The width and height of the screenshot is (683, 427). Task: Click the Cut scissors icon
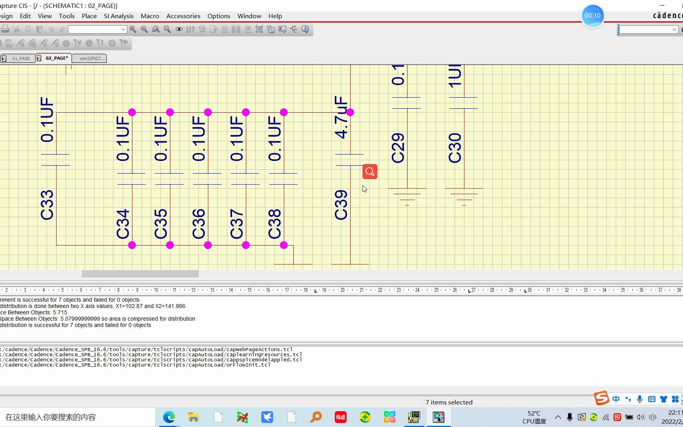(x=17, y=29)
